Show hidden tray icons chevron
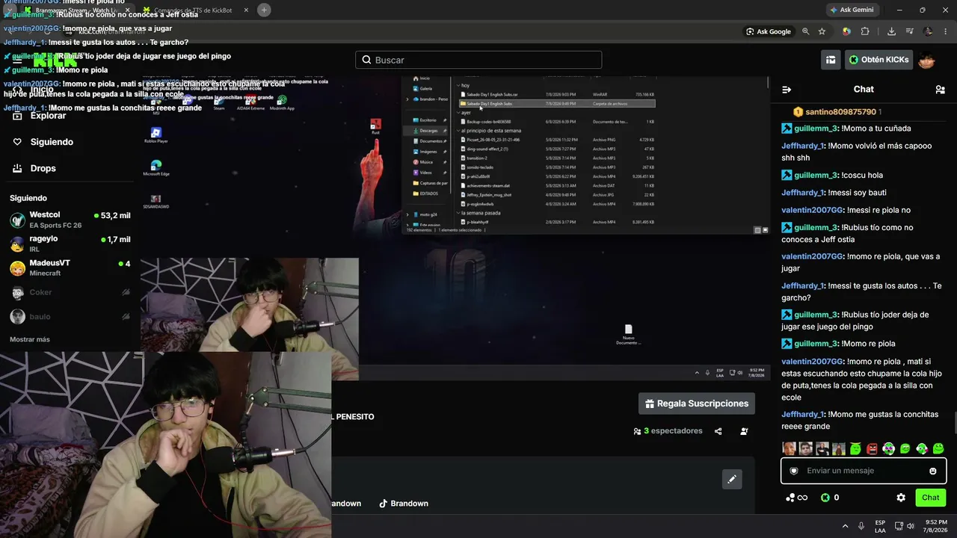 [846, 526]
